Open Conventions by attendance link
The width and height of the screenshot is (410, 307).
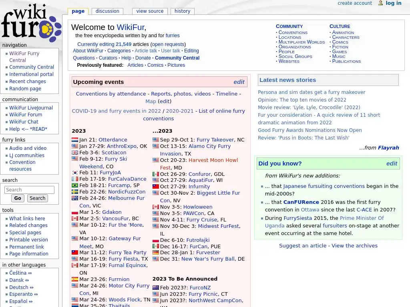coord(111,94)
